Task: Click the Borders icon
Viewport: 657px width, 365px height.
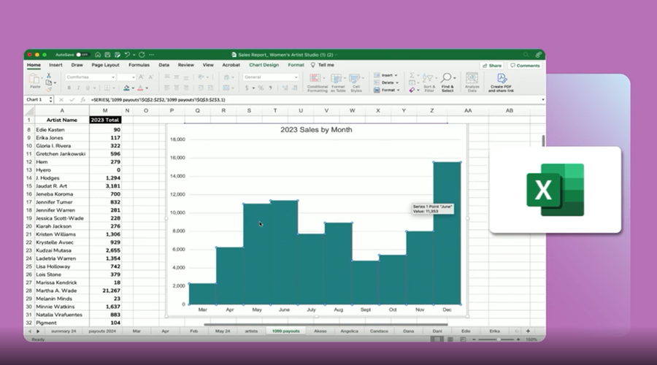Action: point(107,88)
